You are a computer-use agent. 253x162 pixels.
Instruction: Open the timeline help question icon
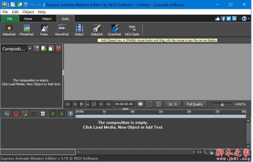click(x=70, y=114)
